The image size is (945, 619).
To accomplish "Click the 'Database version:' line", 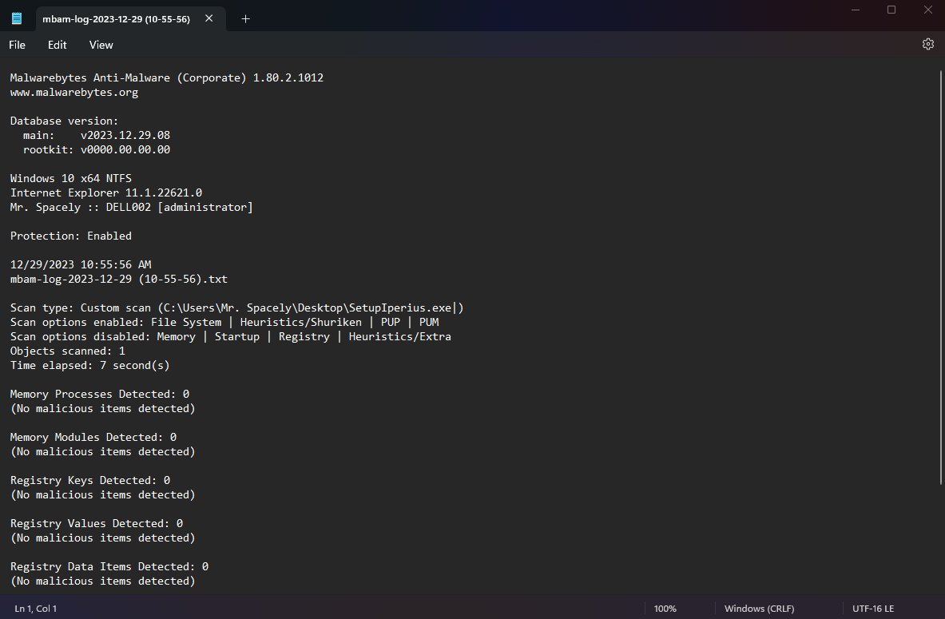I will pyautogui.click(x=65, y=121).
